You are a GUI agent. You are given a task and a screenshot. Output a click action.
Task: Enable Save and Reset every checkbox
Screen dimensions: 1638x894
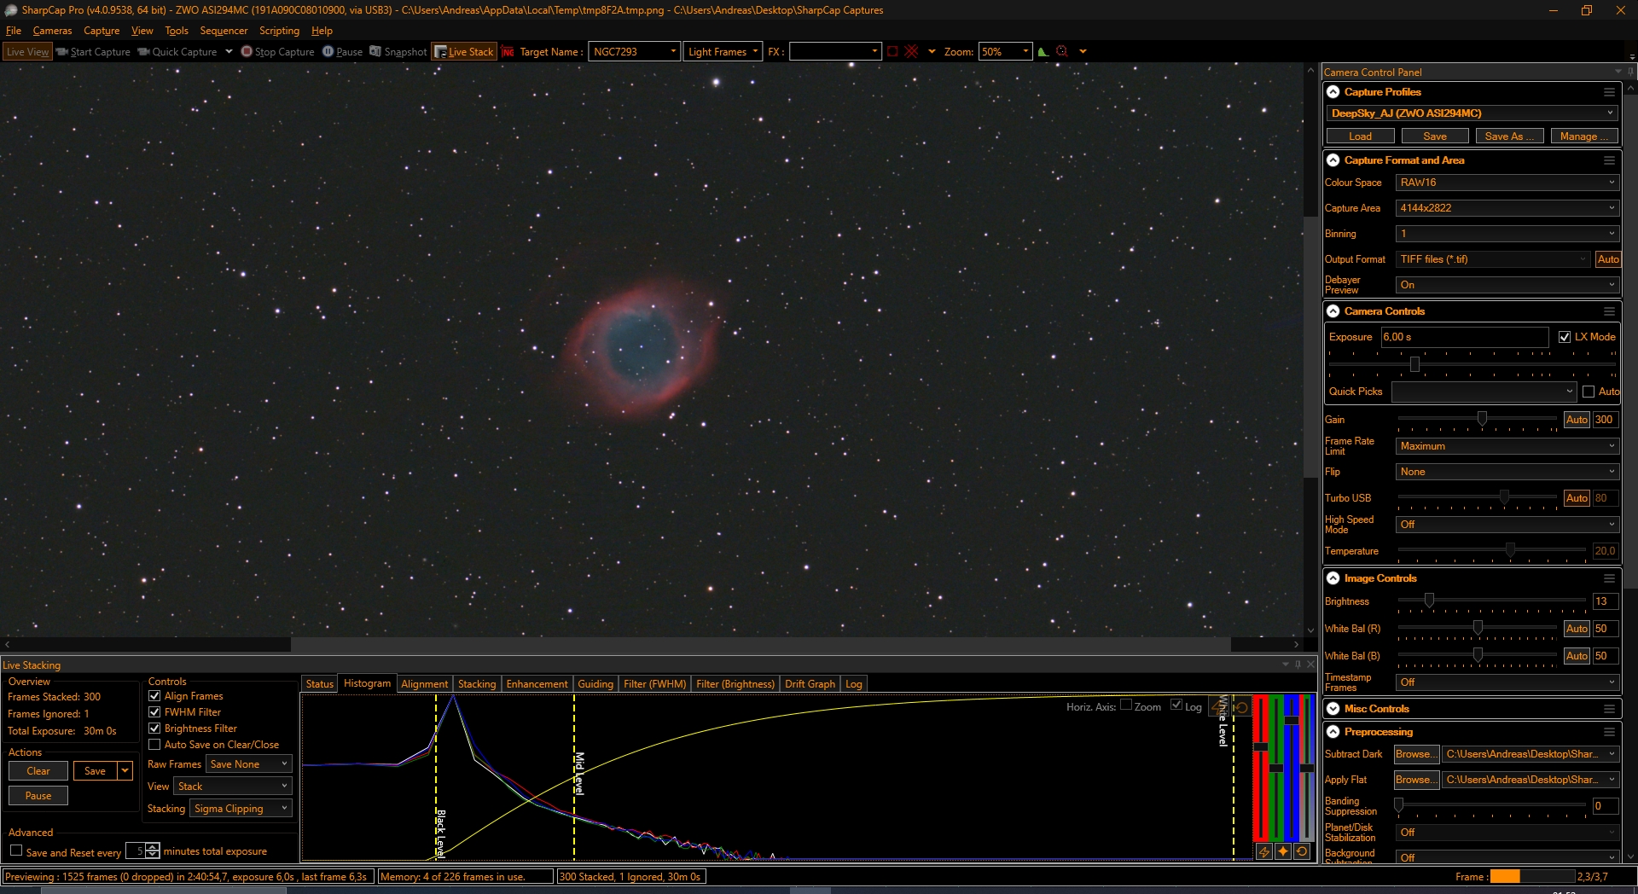pos(16,850)
